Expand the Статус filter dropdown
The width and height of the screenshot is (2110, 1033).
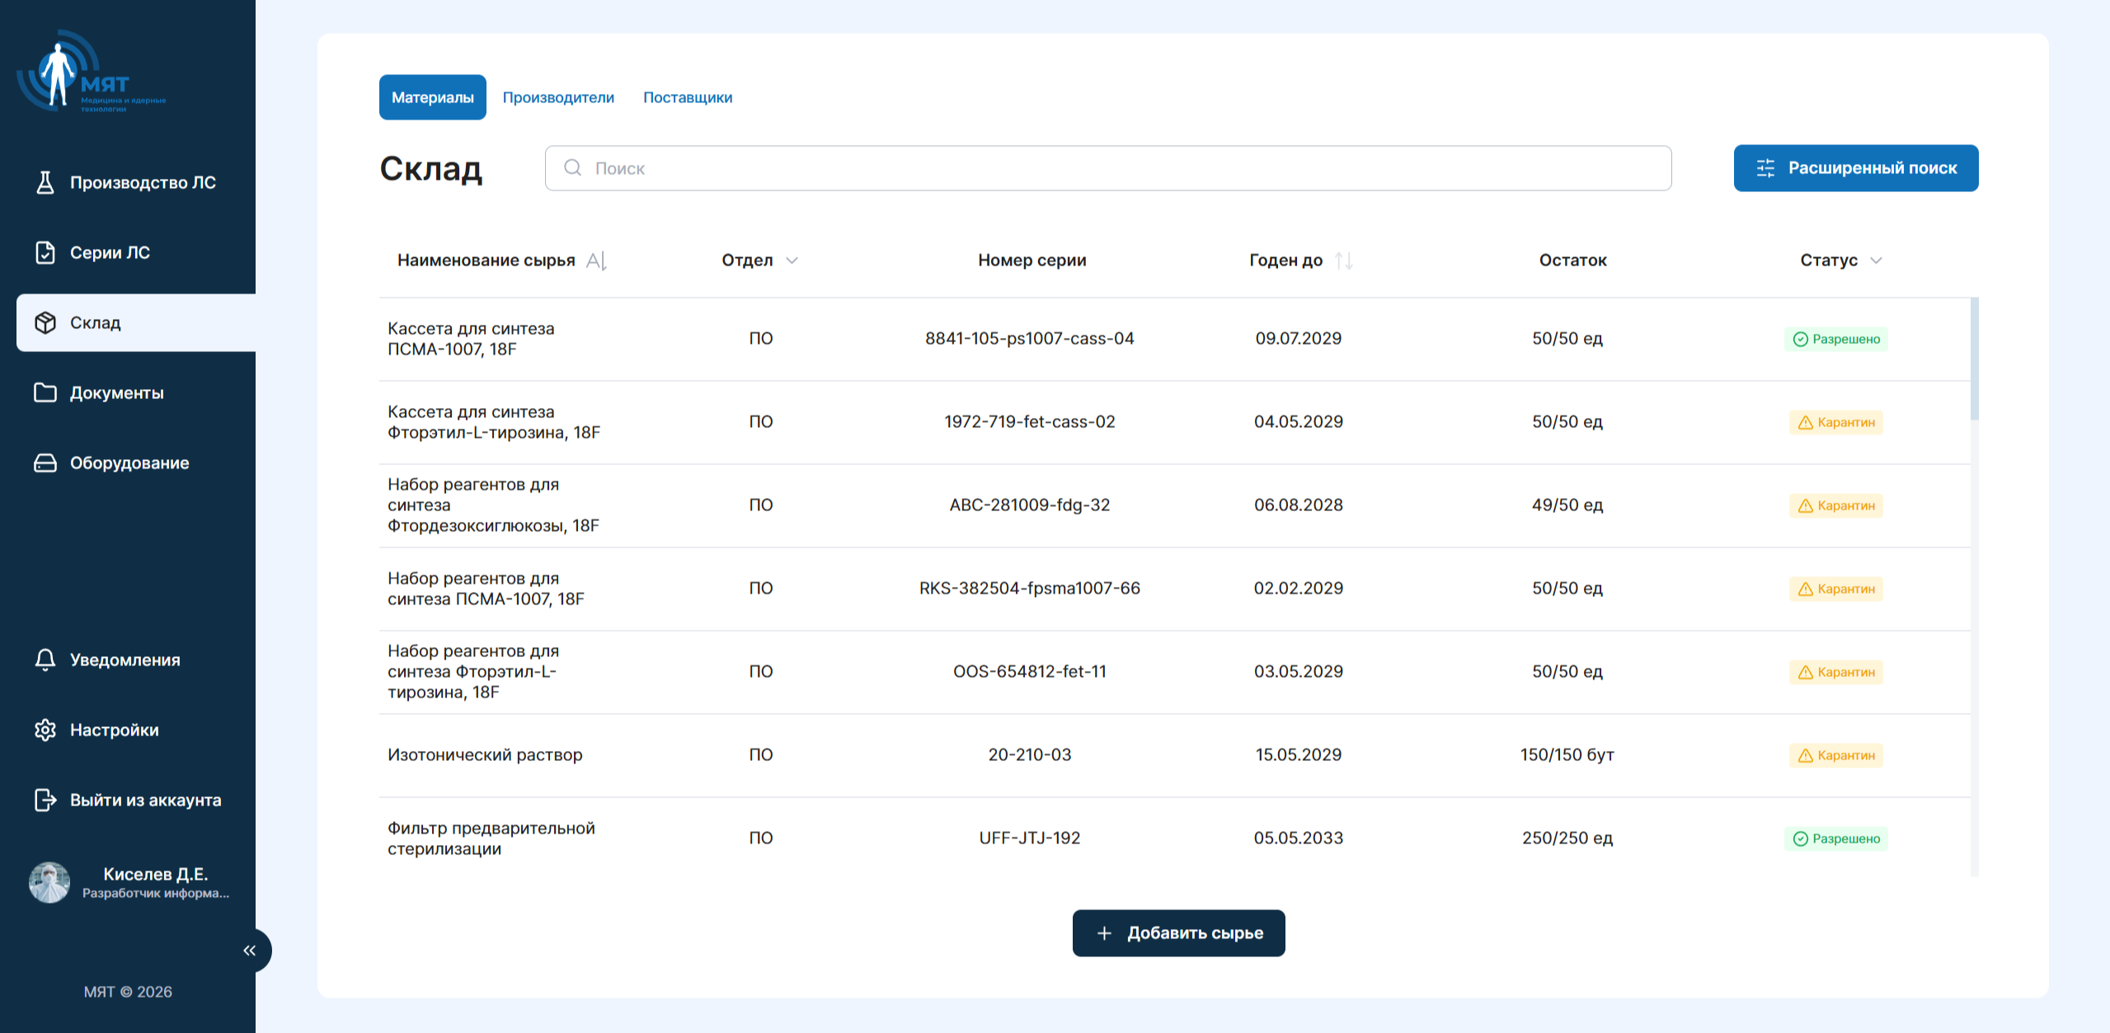(x=1876, y=261)
